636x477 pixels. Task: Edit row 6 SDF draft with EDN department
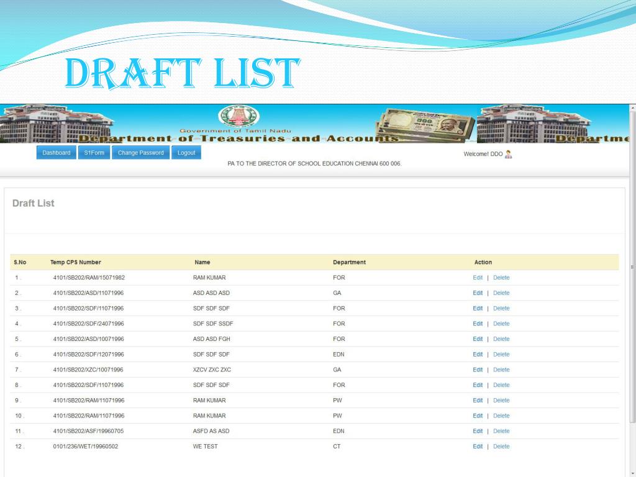(478, 354)
